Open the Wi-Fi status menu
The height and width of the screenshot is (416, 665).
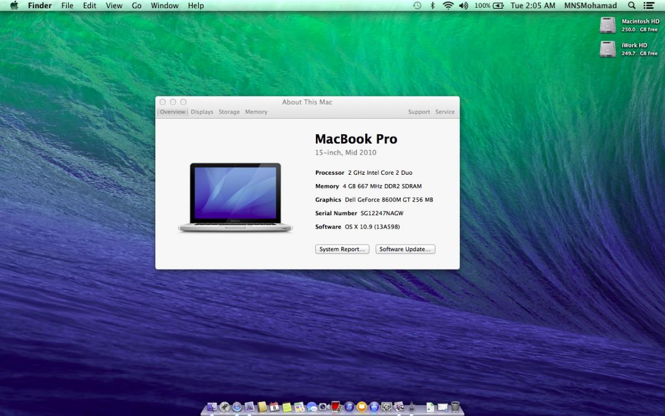click(448, 6)
